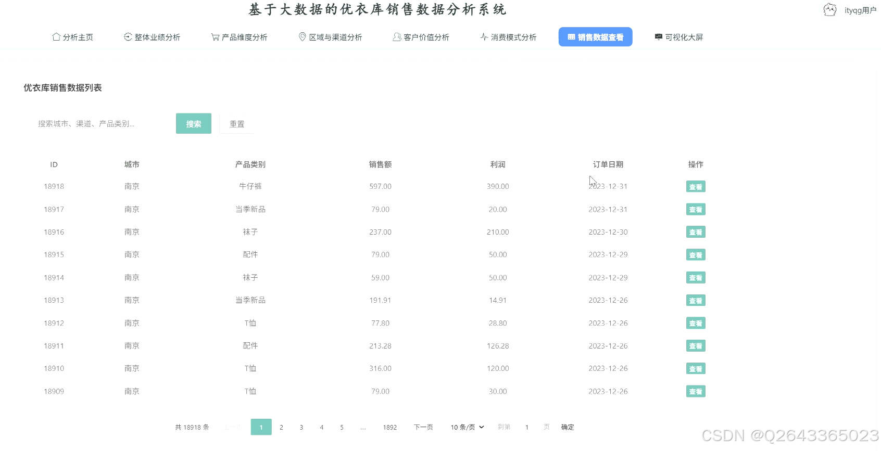Click the 搜索 button
881x451 pixels.
194,124
